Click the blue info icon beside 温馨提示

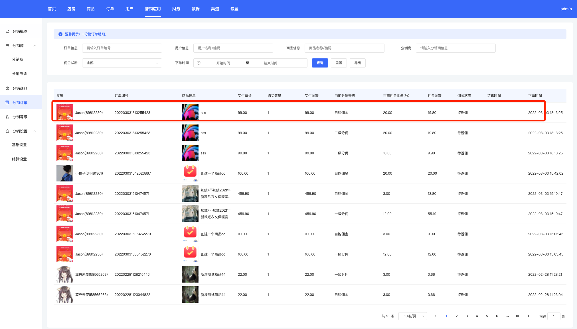60,34
